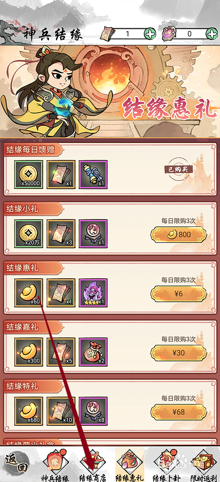Tap the green plus beside ticket count 1
Screen dimensions: 220x482
(150, 34)
